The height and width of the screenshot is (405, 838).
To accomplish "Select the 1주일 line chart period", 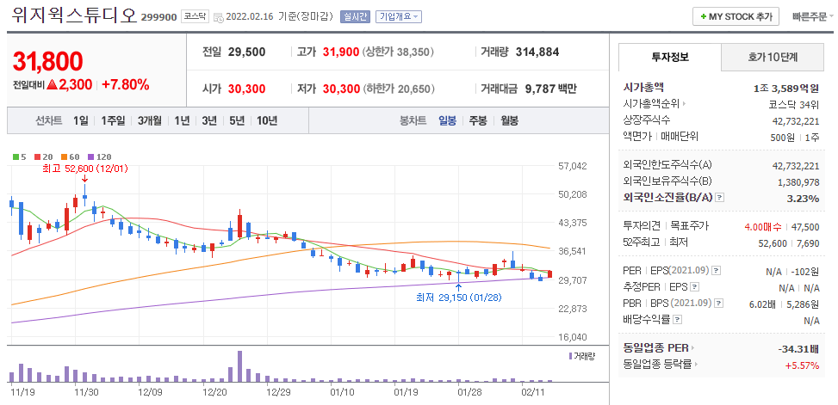I will (113, 120).
